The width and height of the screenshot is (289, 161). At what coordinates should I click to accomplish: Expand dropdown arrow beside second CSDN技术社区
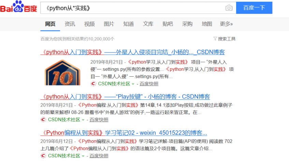tap(83, 120)
